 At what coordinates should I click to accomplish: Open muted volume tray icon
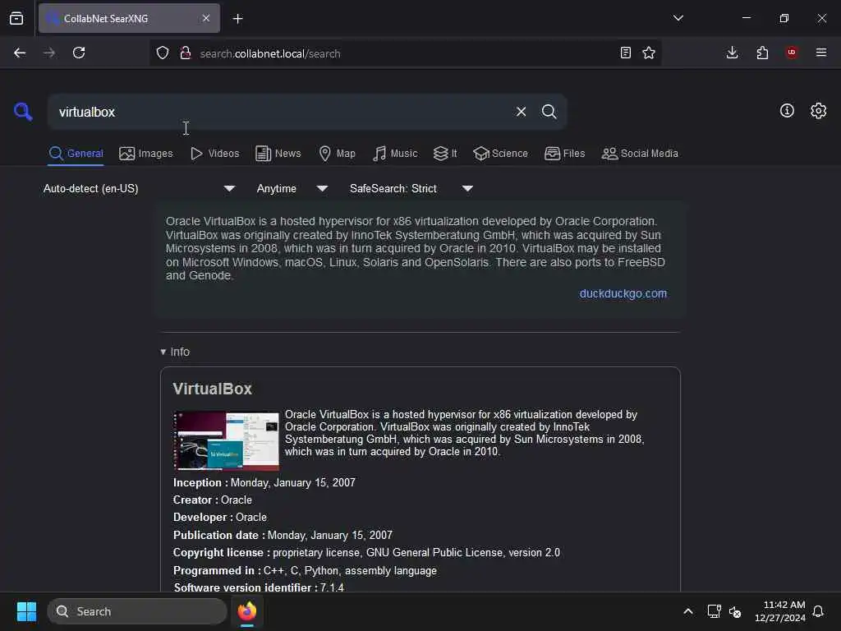pos(735,611)
